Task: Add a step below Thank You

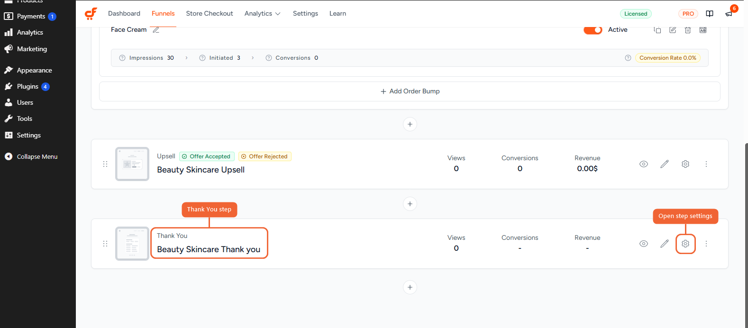Action: click(410, 287)
